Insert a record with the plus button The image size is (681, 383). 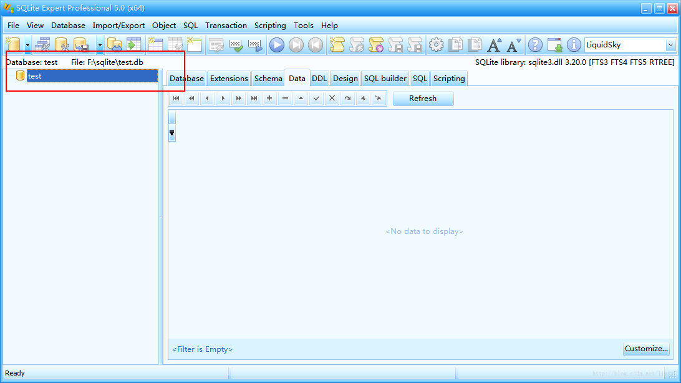[x=269, y=99]
